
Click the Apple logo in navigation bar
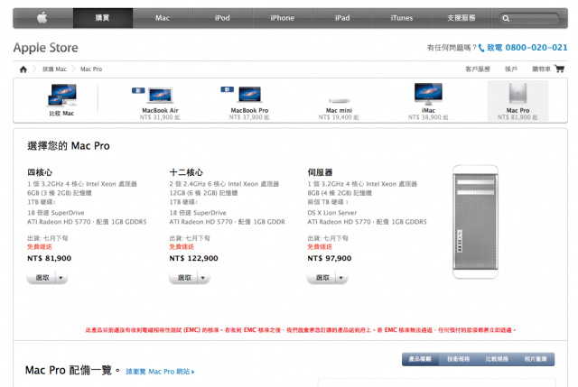42,18
